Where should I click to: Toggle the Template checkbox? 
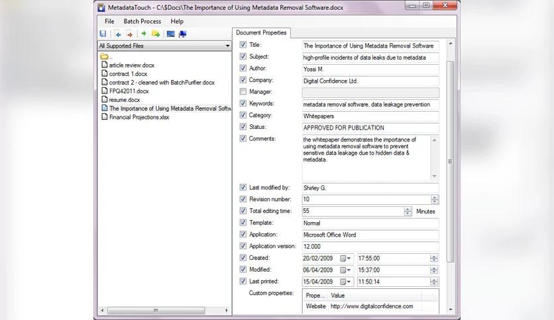coord(243,222)
